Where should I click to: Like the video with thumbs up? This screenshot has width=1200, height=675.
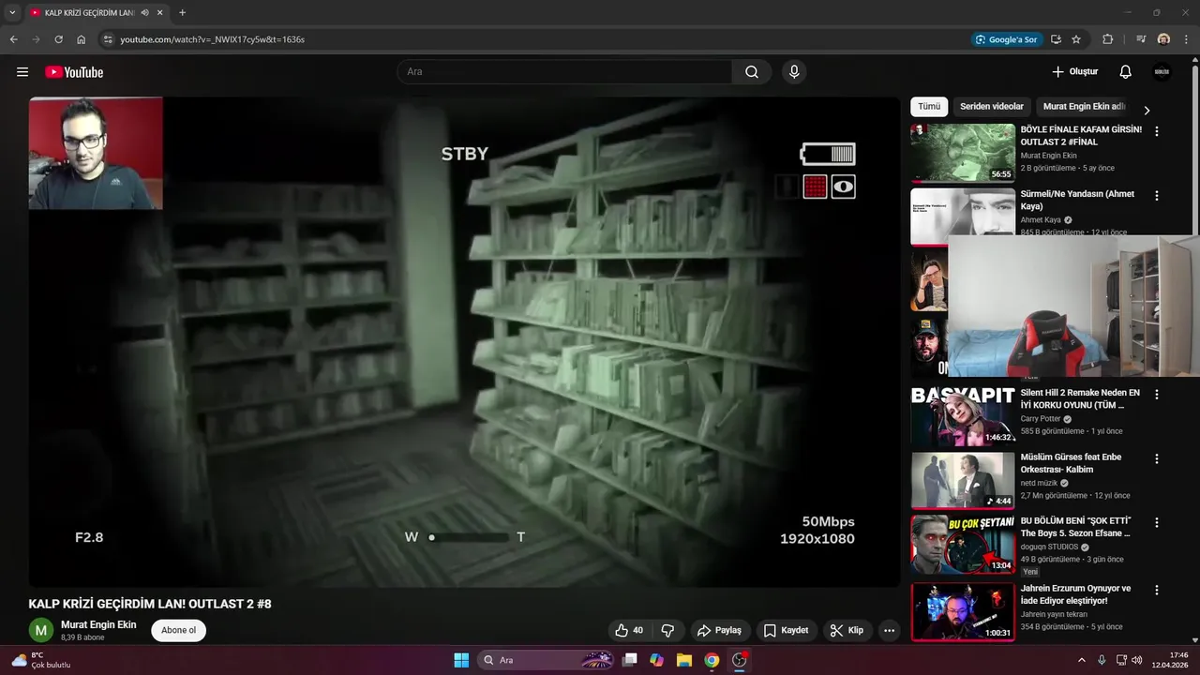[629, 631]
